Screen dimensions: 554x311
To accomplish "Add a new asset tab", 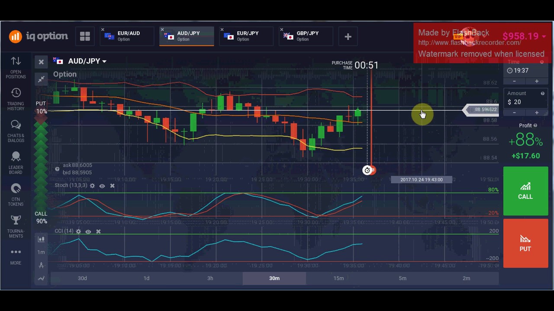I will [x=348, y=37].
